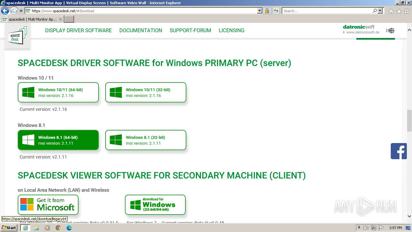Viewport: 412px width, 232px height.
Task: Open the recent pages dropdown arrow
Action: pos(21,11)
